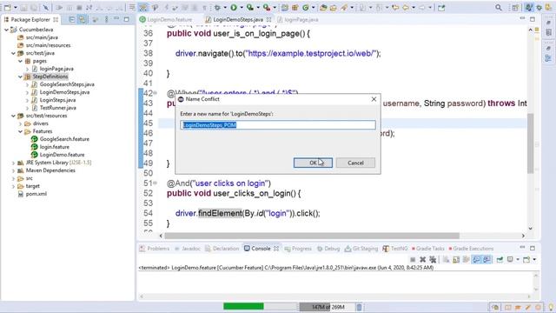Screen dimensions: 556x313
Task: Open the Run button dropdown arrow
Action: tap(242, 8)
